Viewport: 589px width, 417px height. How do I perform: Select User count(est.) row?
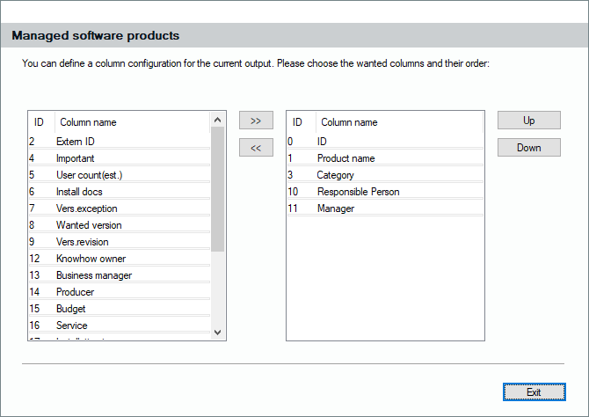pos(89,175)
